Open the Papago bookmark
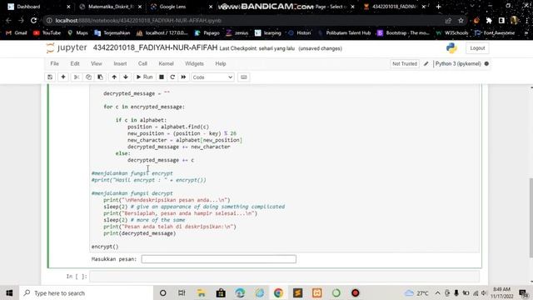 click(207, 33)
